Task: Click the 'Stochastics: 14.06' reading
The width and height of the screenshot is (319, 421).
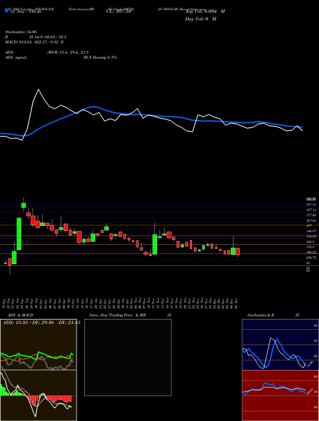Action: [20, 31]
